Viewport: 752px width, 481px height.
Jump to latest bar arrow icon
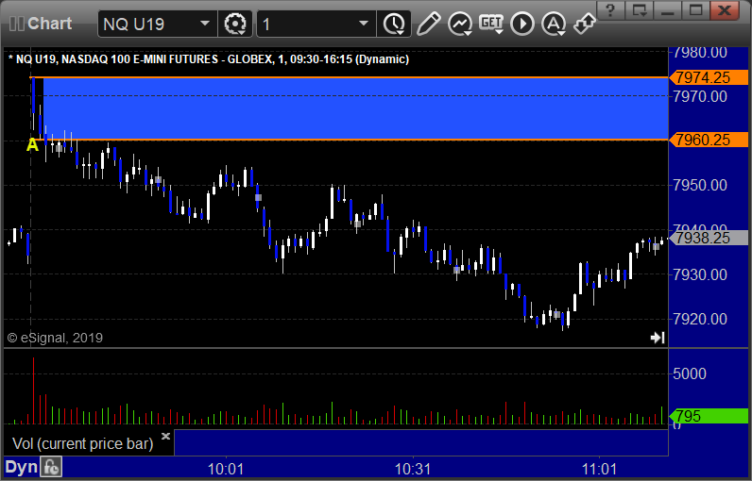click(657, 338)
